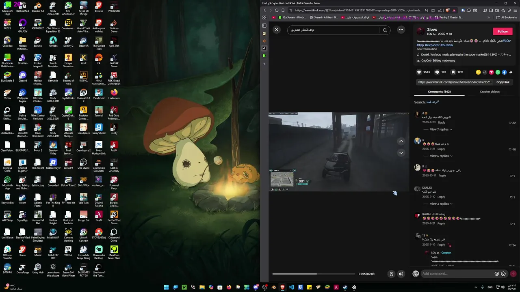Like the video with the heart icon

[419, 72]
